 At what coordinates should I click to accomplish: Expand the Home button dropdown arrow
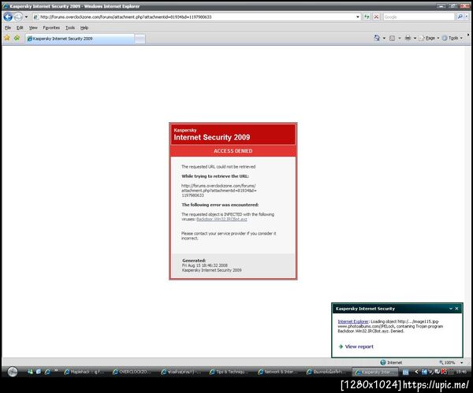pos(384,39)
